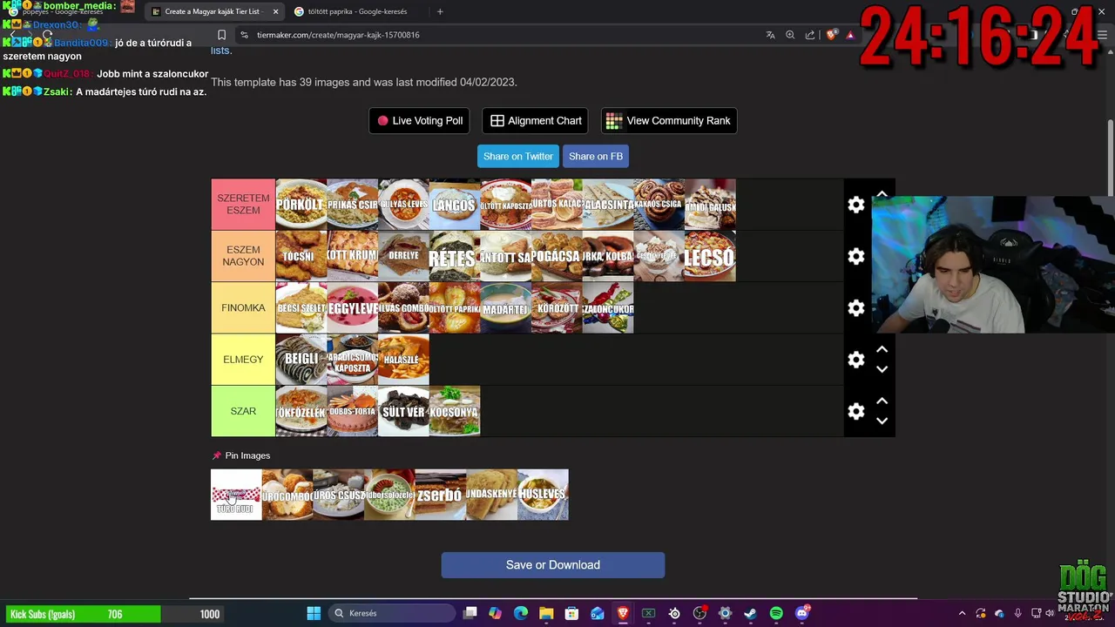Click the SÜLT VÉR image in SZAR tier
Screen dimensions: 1115x627
click(x=403, y=411)
